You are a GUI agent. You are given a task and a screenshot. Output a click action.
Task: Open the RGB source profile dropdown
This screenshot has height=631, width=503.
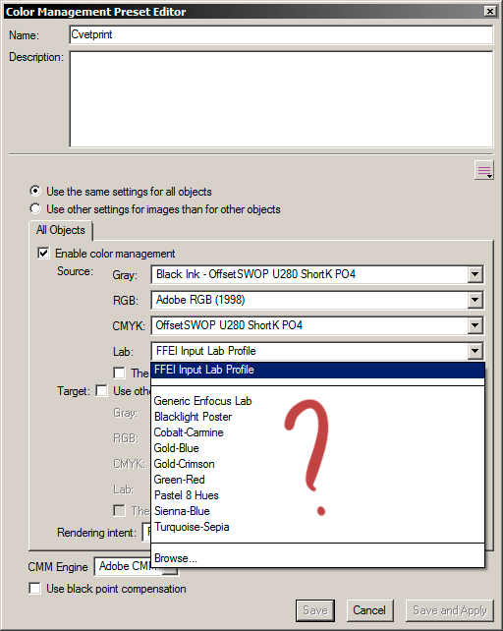475,300
